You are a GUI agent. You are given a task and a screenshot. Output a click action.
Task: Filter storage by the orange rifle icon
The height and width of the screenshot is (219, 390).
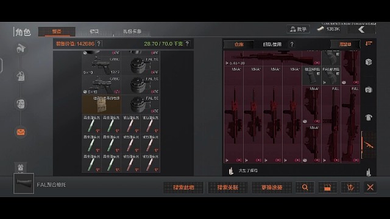(x=369, y=145)
